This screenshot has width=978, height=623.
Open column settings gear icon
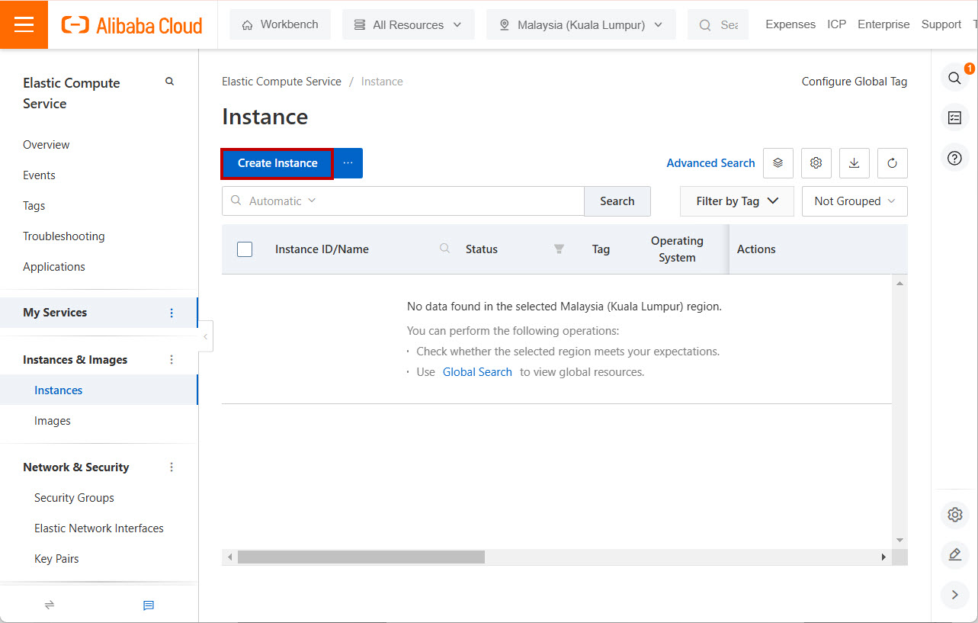click(816, 163)
